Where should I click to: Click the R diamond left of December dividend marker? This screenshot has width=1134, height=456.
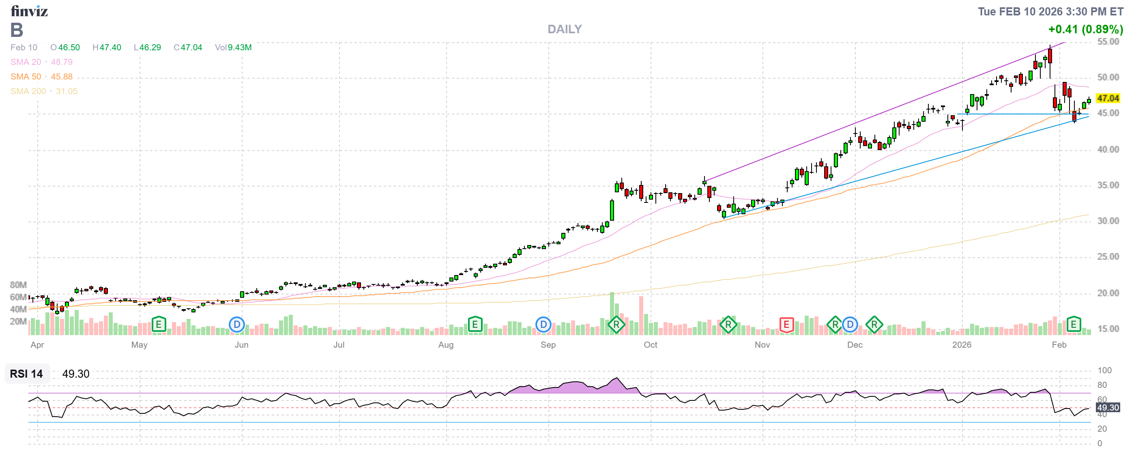point(835,325)
